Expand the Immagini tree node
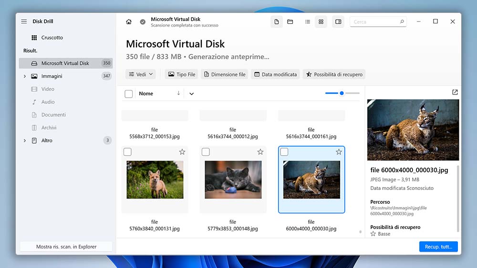477x268 pixels. (25, 76)
